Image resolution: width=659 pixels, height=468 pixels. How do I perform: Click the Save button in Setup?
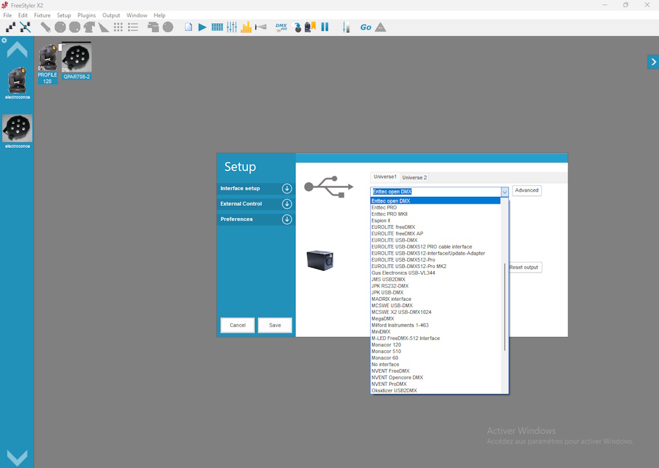click(x=275, y=325)
